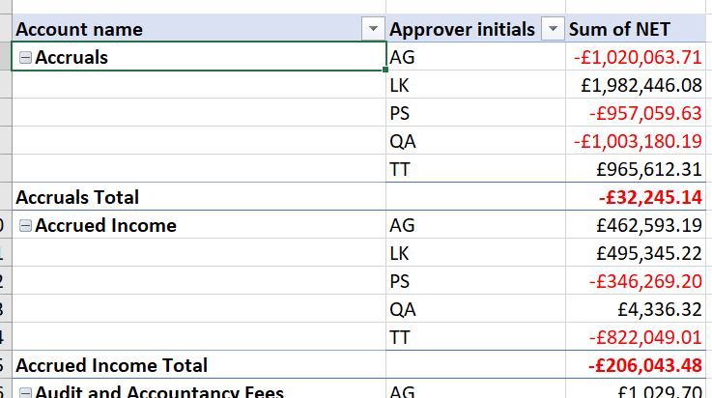Screen dimensions: 712x398
Task: Click the £462,593.19 value cell
Action: pos(649,226)
